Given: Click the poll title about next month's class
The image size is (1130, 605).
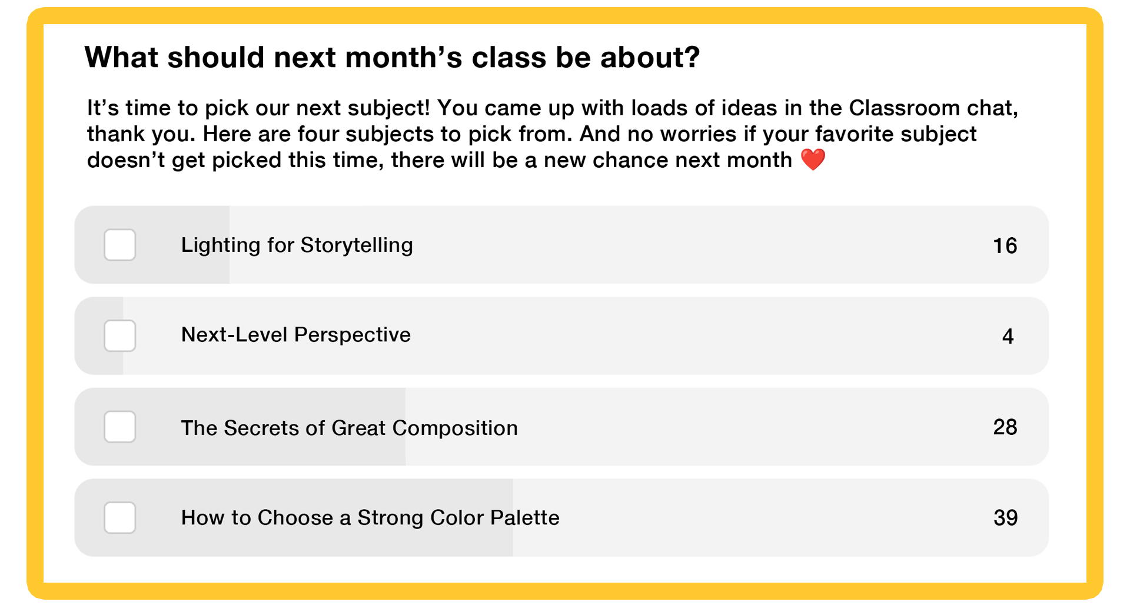Looking at the screenshot, I should 391,56.
